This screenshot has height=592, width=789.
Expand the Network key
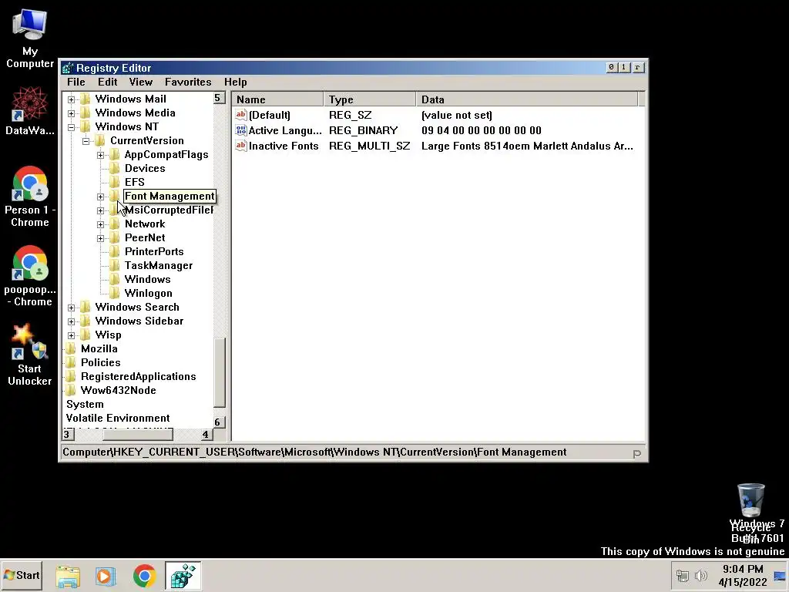pos(101,224)
